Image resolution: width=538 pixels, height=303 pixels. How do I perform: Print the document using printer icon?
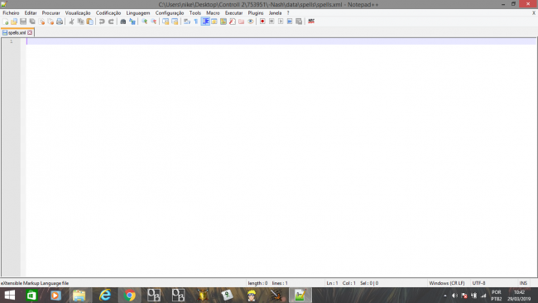coord(60,22)
